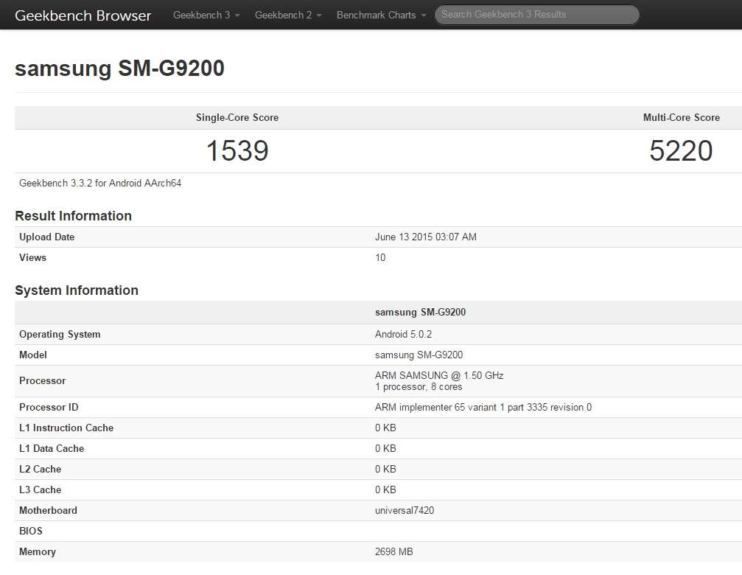Image resolution: width=742 pixels, height=575 pixels.
Task: Open the Geekbench 3 dropdown menu
Action: pos(206,15)
